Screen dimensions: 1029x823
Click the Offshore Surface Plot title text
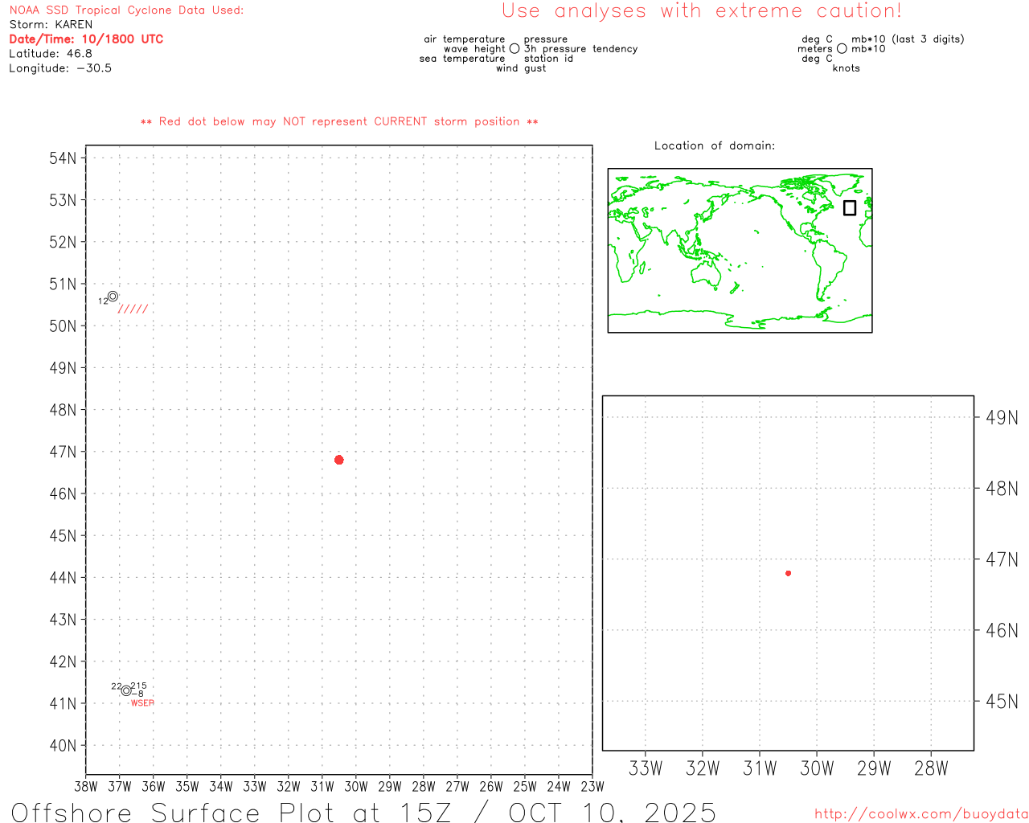[x=363, y=812]
